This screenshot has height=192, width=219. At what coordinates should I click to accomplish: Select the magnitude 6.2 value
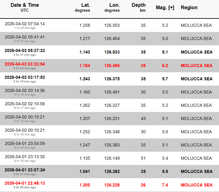click(x=165, y=66)
